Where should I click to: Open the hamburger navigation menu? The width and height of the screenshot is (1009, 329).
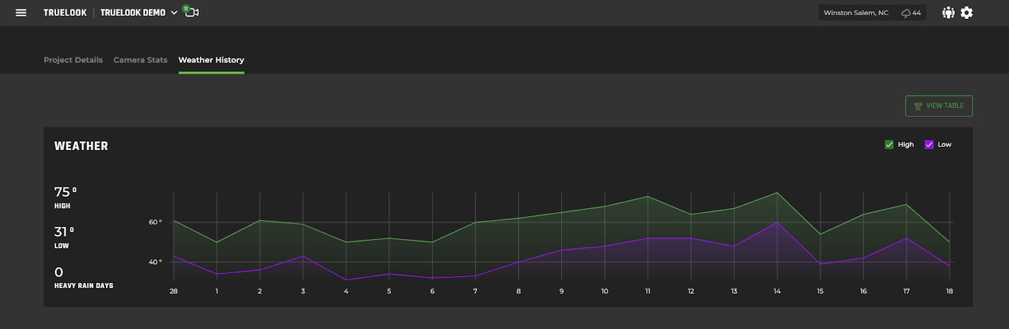pos(21,13)
